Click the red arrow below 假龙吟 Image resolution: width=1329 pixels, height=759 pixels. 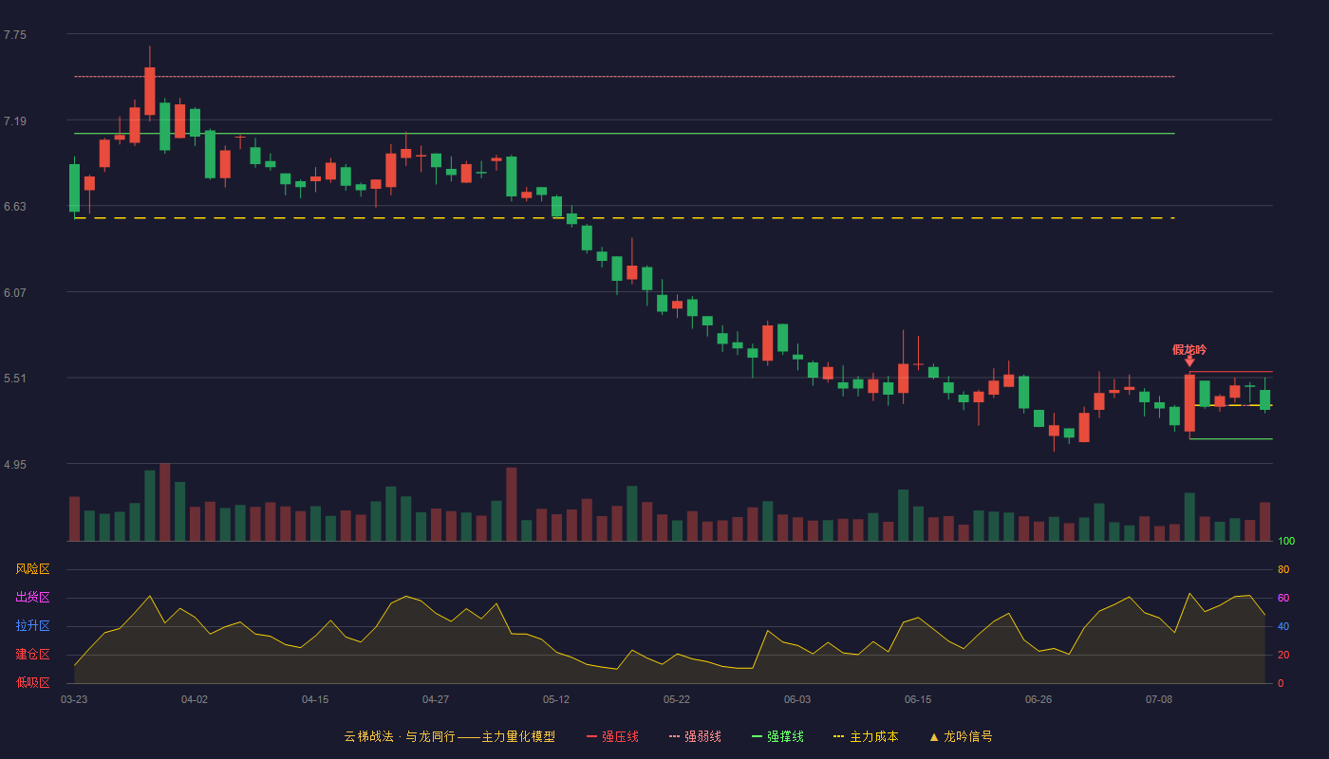click(1189, 361)
